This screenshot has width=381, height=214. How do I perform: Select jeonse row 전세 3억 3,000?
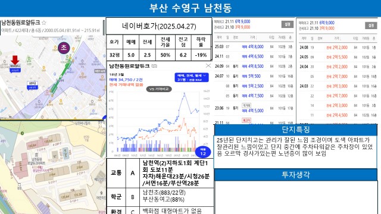pyautogui.click(x=338, y=86)
